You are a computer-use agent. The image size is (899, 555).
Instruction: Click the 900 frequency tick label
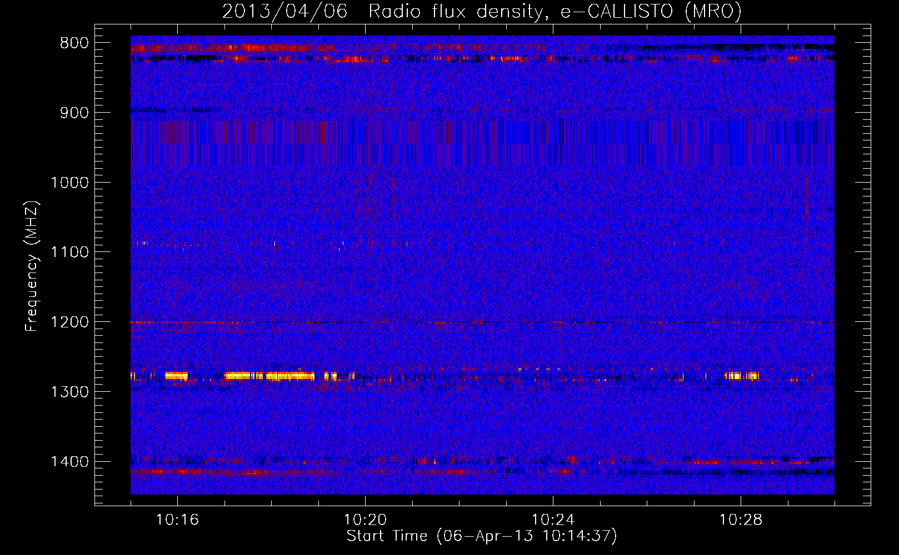74,113
